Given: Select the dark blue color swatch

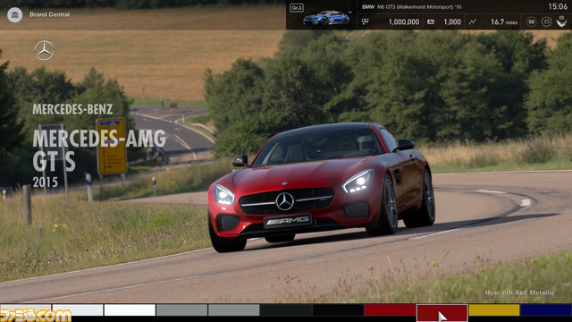Looking at the screenshot, I should (x=546, y=310).
